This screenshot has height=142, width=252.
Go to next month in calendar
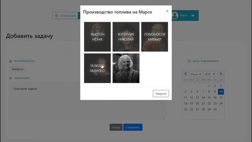pos(221,74)
